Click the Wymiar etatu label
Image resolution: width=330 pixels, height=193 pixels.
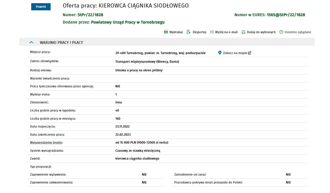(x=40, y=94)
